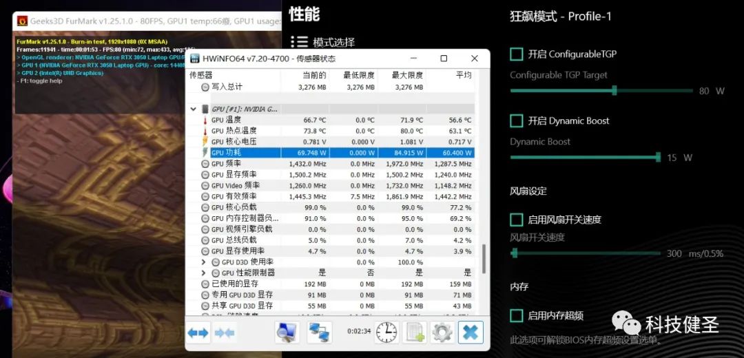Click the 性能 page heading
Image resolution: width=744 pixels, height=358 pixels.
[304, 13]
